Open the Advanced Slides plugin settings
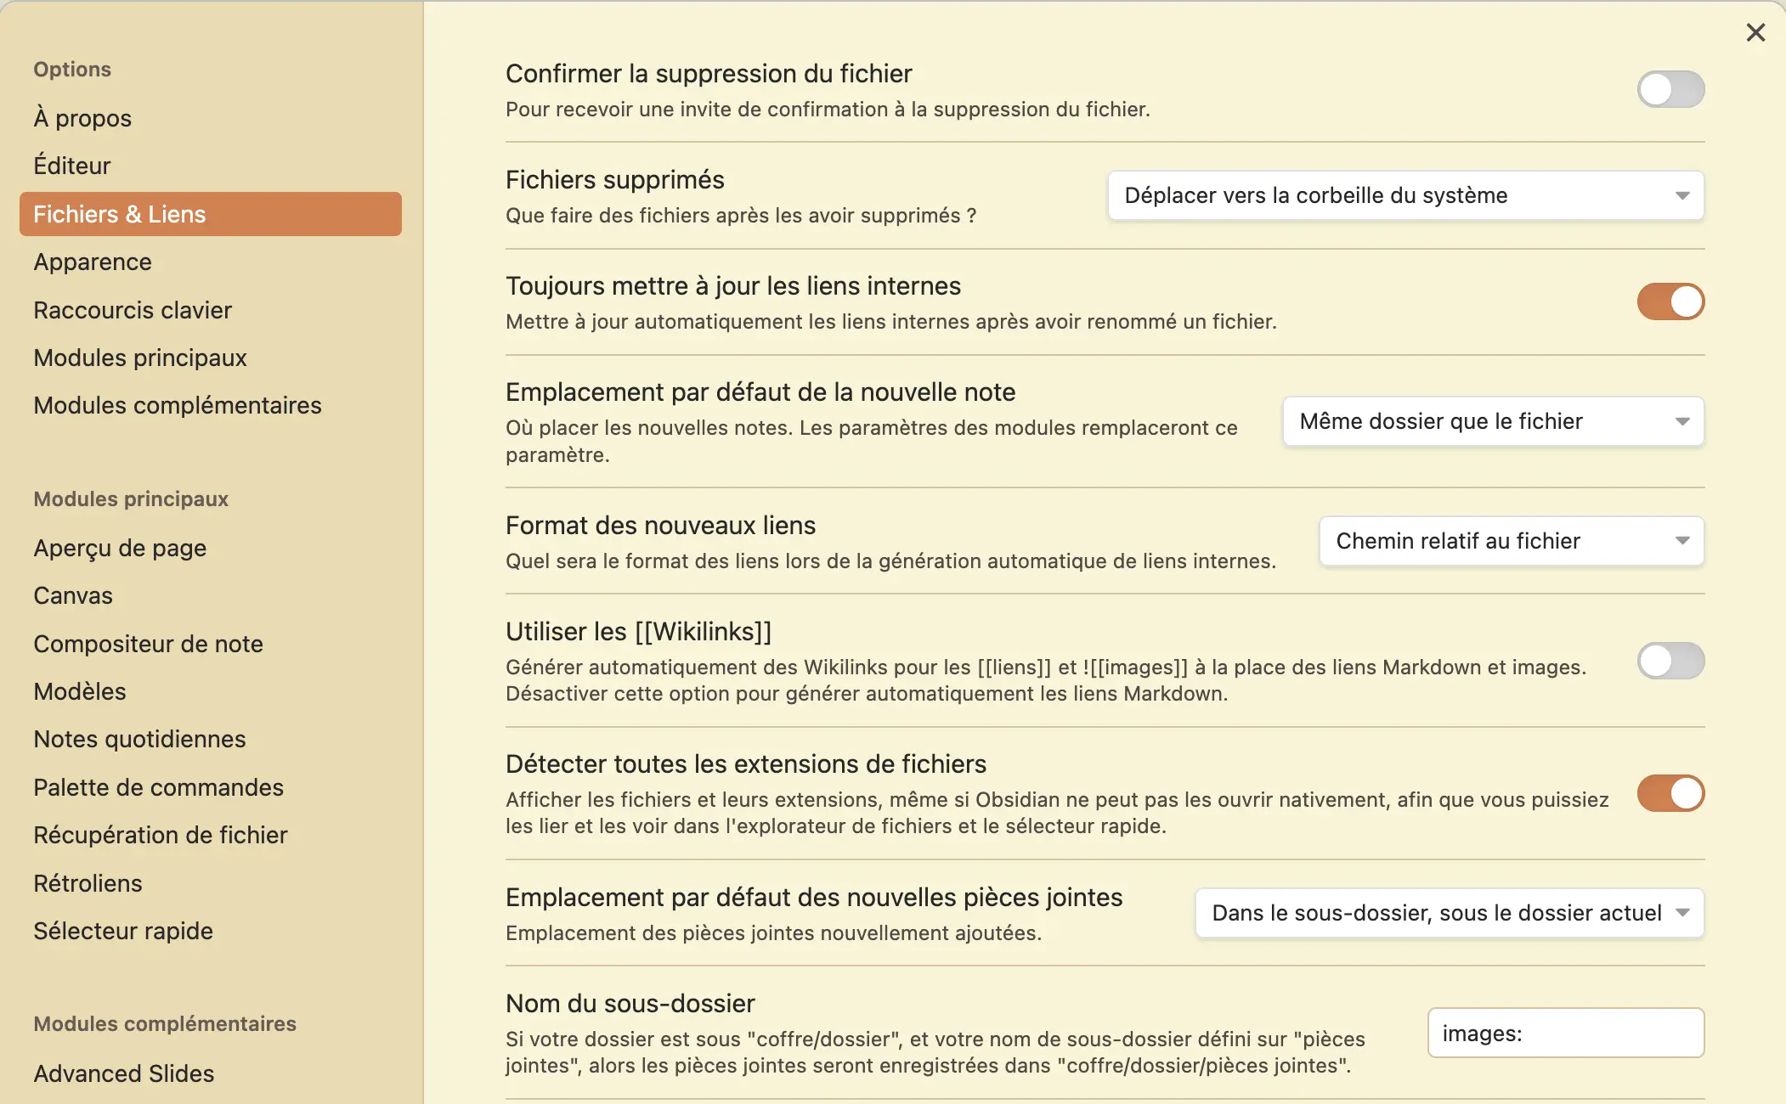 click(x=124, y=1073)
